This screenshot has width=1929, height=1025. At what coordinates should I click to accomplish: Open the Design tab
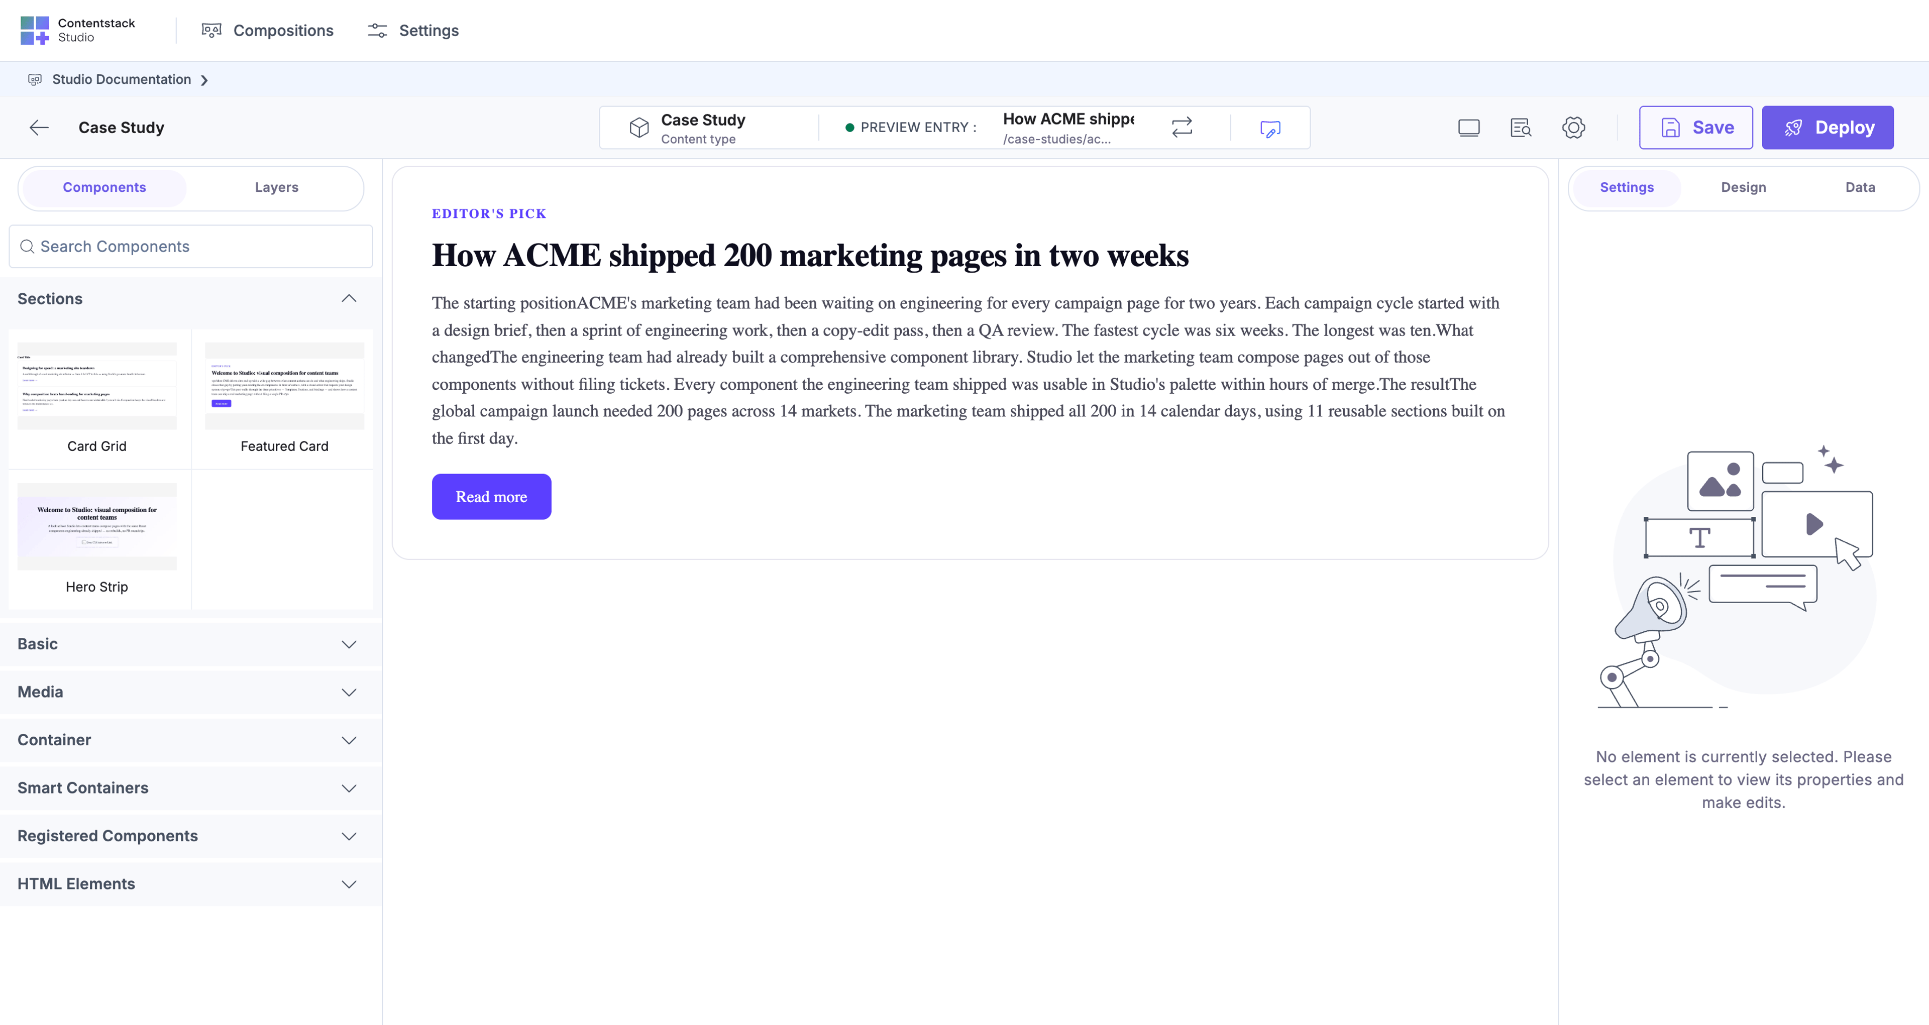1743,187
